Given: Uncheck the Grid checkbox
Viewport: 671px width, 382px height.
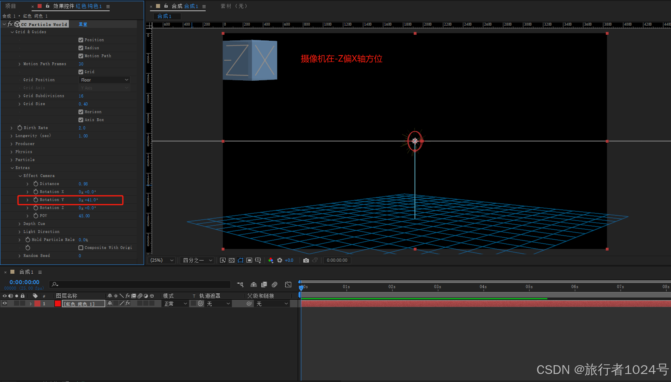Looking at the screenshot, I should pyautogui.click(x=81, y=72).
